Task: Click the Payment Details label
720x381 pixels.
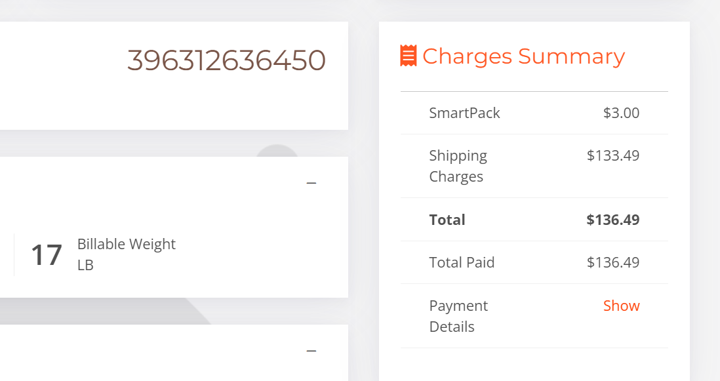Action: pyautogui.click(x=458, y=316)
